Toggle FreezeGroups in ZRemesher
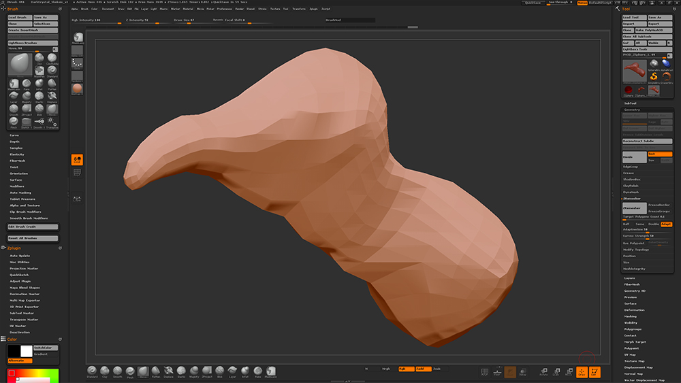Screen dimensions: 681x383 click(x=660, y=211)
